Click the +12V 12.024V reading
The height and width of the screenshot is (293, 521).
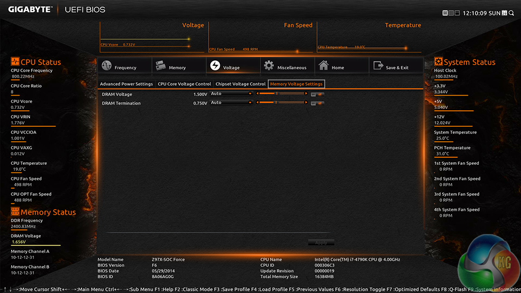[x=442, y=123]
